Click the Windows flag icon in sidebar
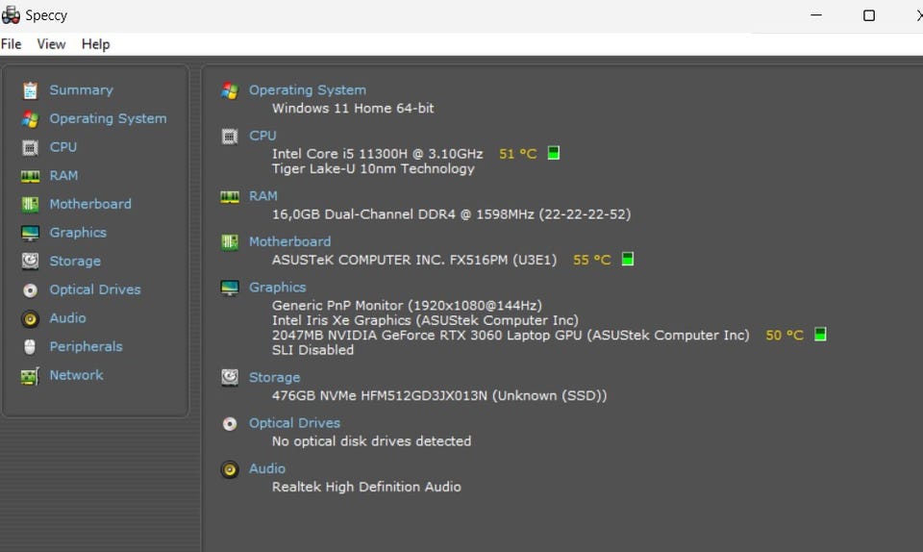923x552 pixels. coord(30,119)
